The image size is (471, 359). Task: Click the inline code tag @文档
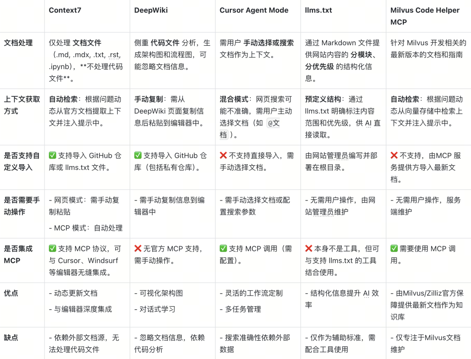click(x=249, y=129)
